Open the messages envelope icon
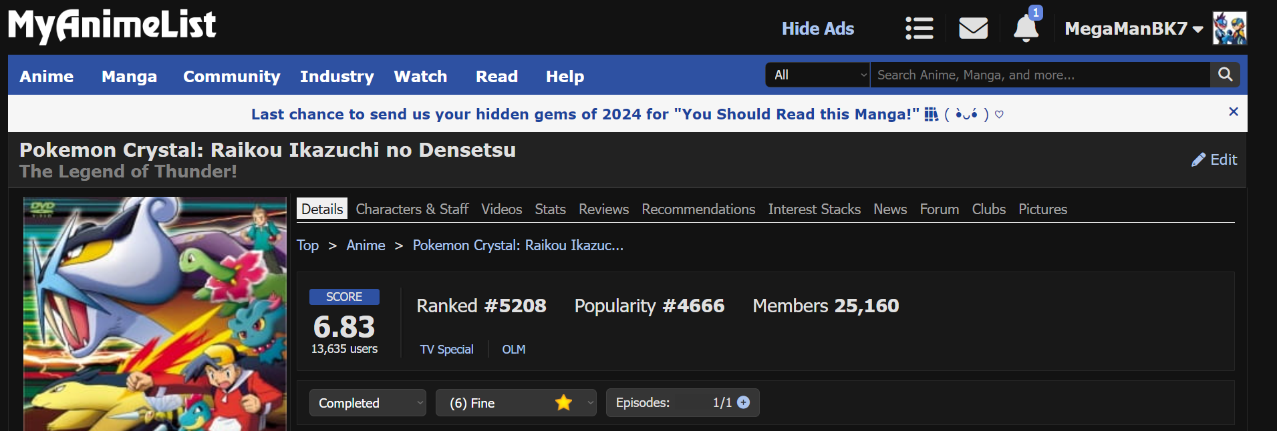 pos(973,29)
